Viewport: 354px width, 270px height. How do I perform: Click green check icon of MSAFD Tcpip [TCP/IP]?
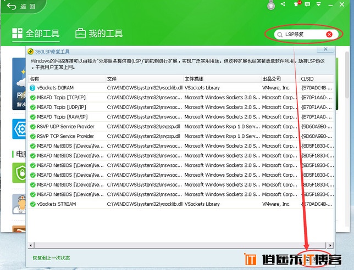[x=33, y=98]
